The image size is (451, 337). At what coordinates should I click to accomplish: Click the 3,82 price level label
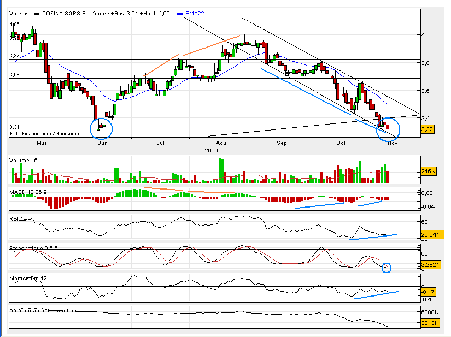14,56
